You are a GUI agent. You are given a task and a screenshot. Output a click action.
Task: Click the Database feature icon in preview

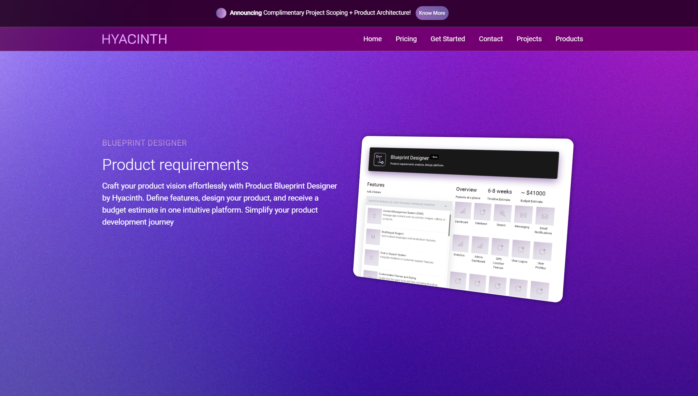482,212
